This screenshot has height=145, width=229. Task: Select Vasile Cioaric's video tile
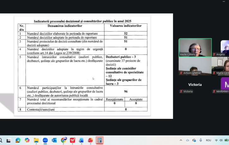195,47
